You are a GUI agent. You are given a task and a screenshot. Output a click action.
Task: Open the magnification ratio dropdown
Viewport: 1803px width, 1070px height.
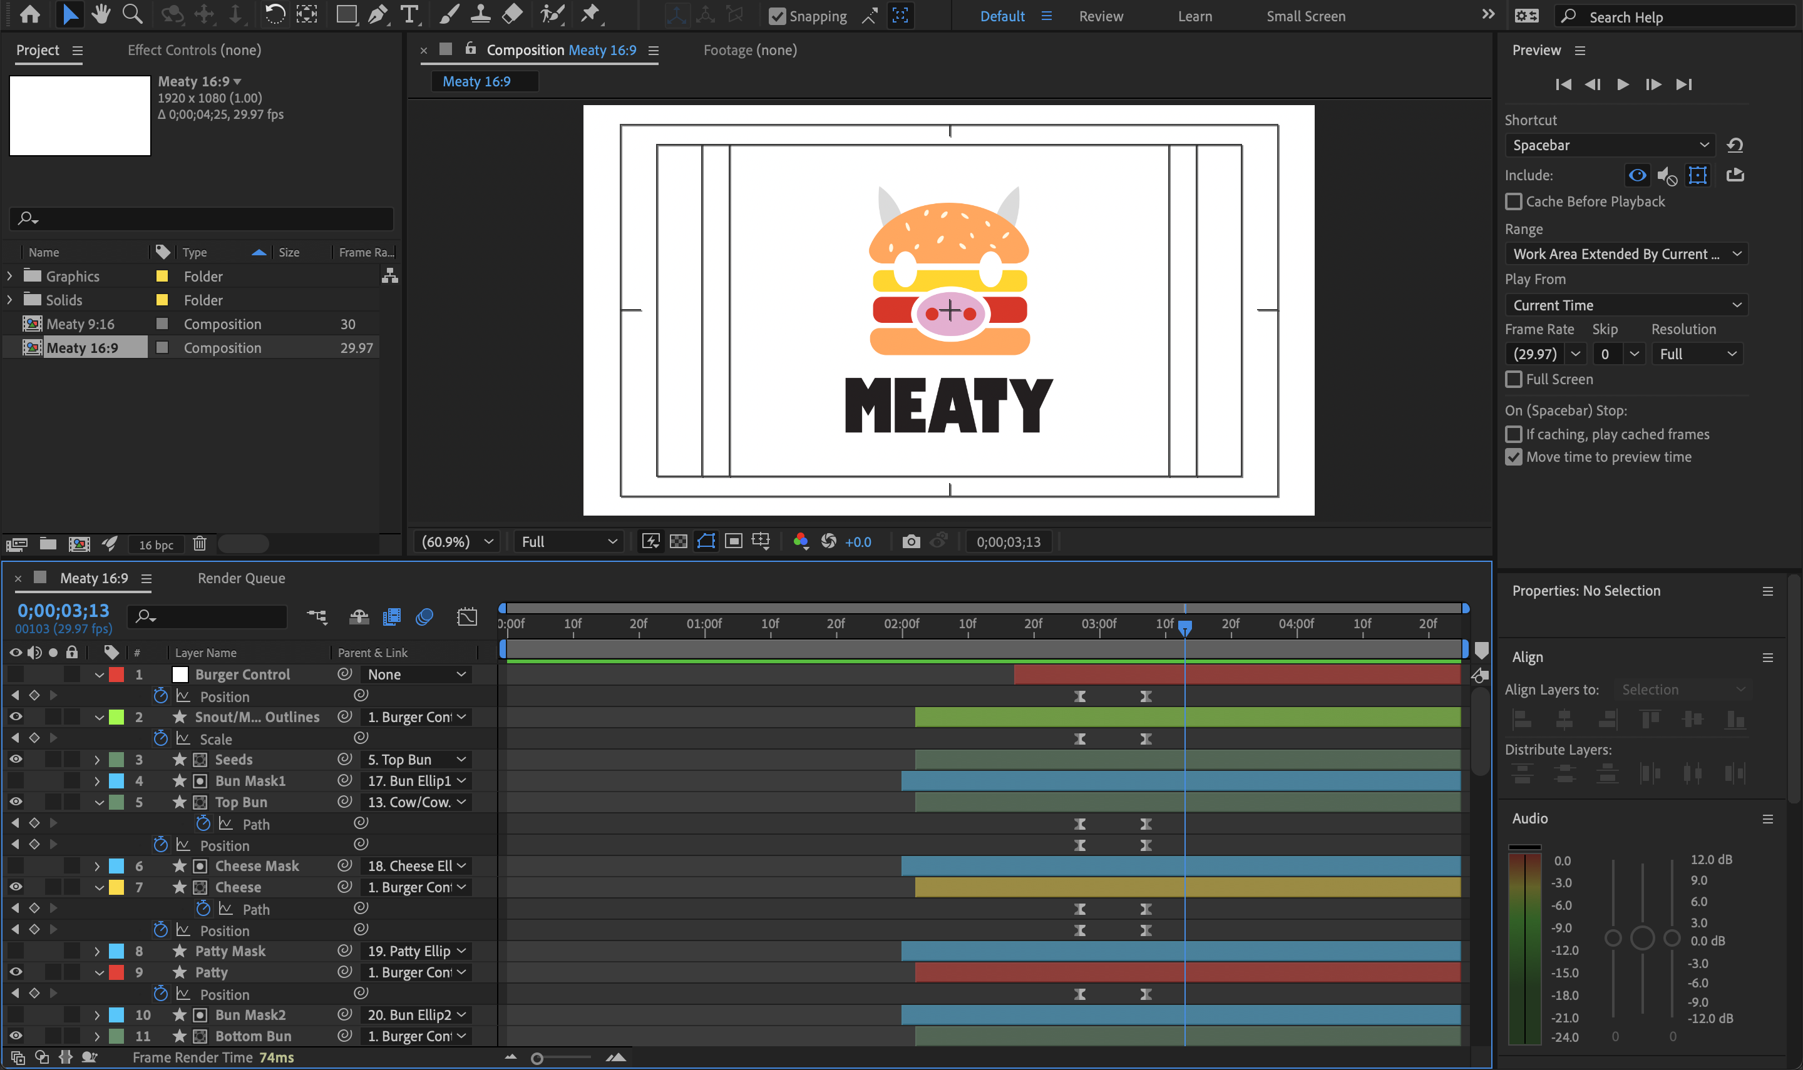click(457, 541)
